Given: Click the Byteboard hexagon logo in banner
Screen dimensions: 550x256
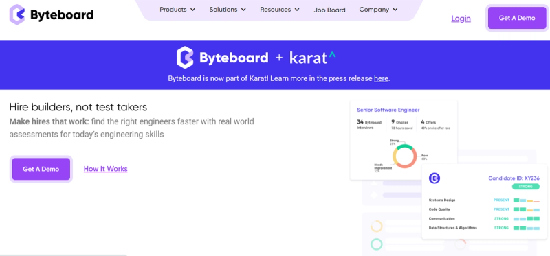Looking at the screenshot, I should coord(185,57).
